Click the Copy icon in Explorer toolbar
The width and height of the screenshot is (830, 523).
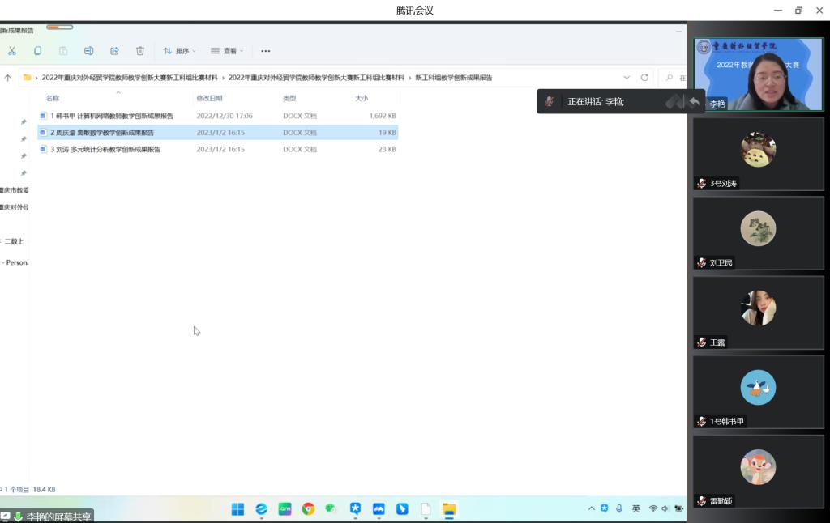pyautogui.click(x=37, y=51)
